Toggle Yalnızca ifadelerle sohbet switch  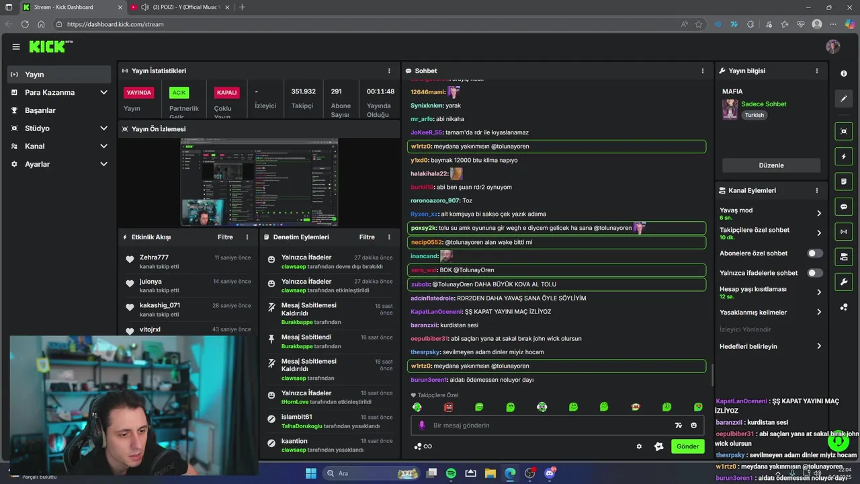(x=815, y=273)
